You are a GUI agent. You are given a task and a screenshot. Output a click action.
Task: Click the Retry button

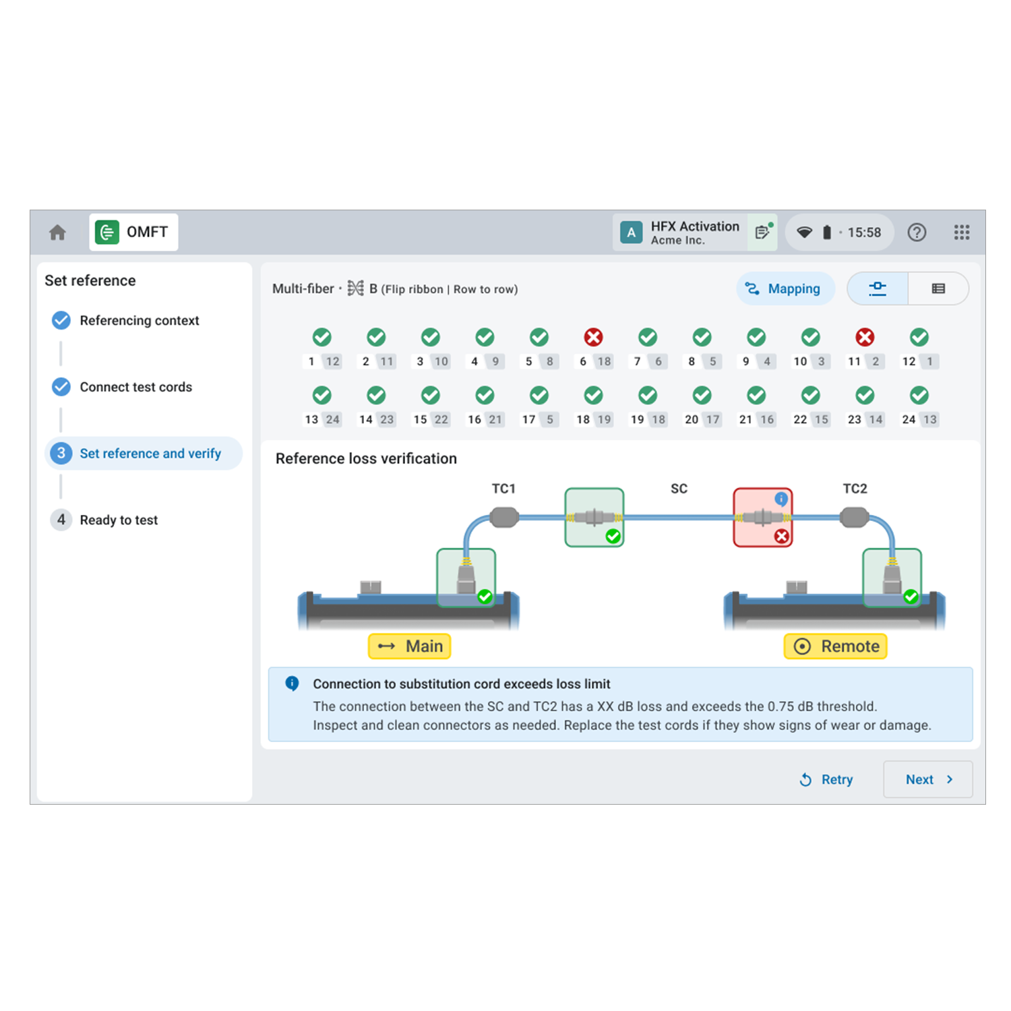(826, 780)
